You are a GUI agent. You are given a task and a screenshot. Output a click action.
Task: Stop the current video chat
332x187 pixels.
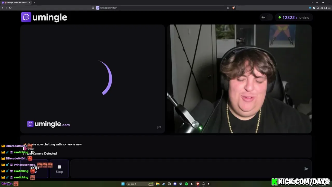[59, 169]
